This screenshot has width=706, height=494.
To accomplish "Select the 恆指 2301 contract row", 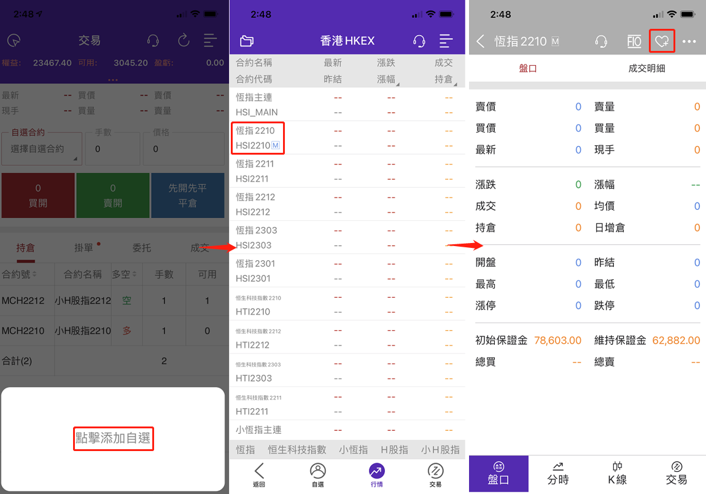I will tap(347, 271).
